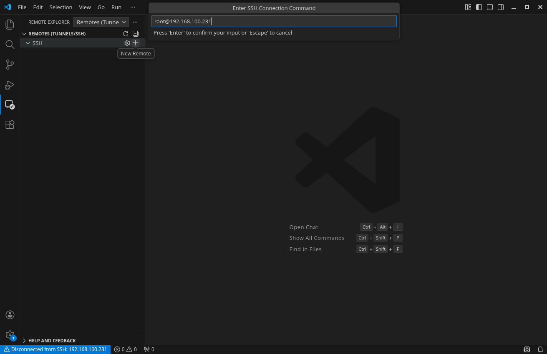Open the File menu

point(22,7)
